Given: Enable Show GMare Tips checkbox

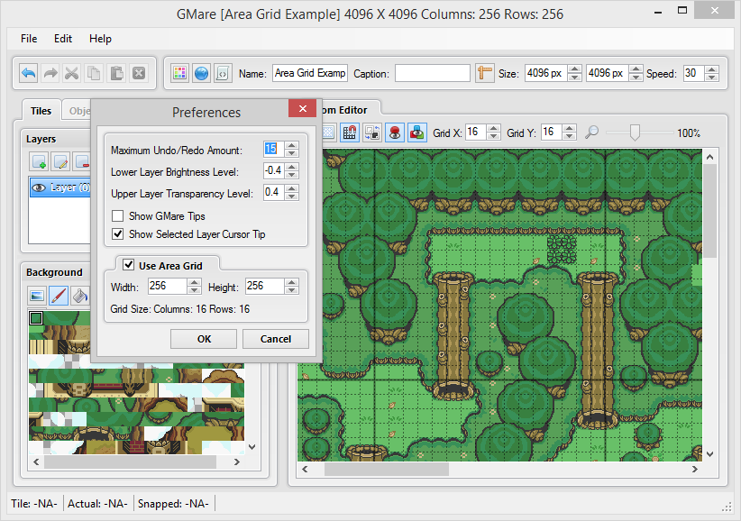Looking at the screenshot, I should 118,216.
